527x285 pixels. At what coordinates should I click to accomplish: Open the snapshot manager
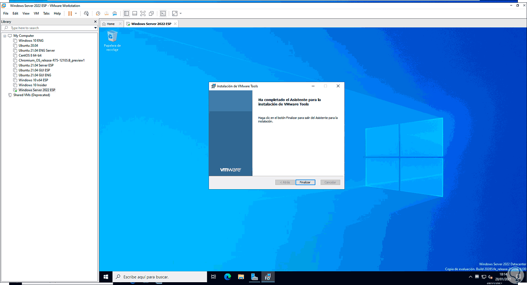[115, 13]
